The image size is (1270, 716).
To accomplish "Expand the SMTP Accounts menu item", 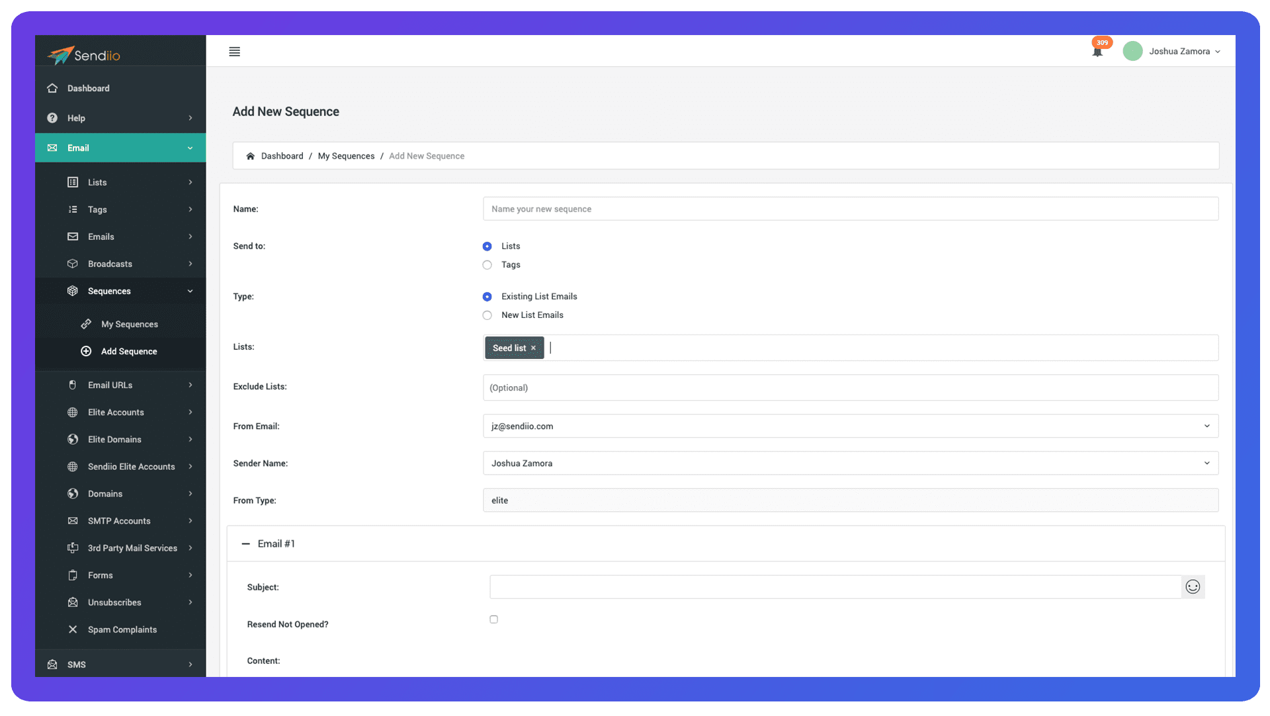I will pos(119,521).
